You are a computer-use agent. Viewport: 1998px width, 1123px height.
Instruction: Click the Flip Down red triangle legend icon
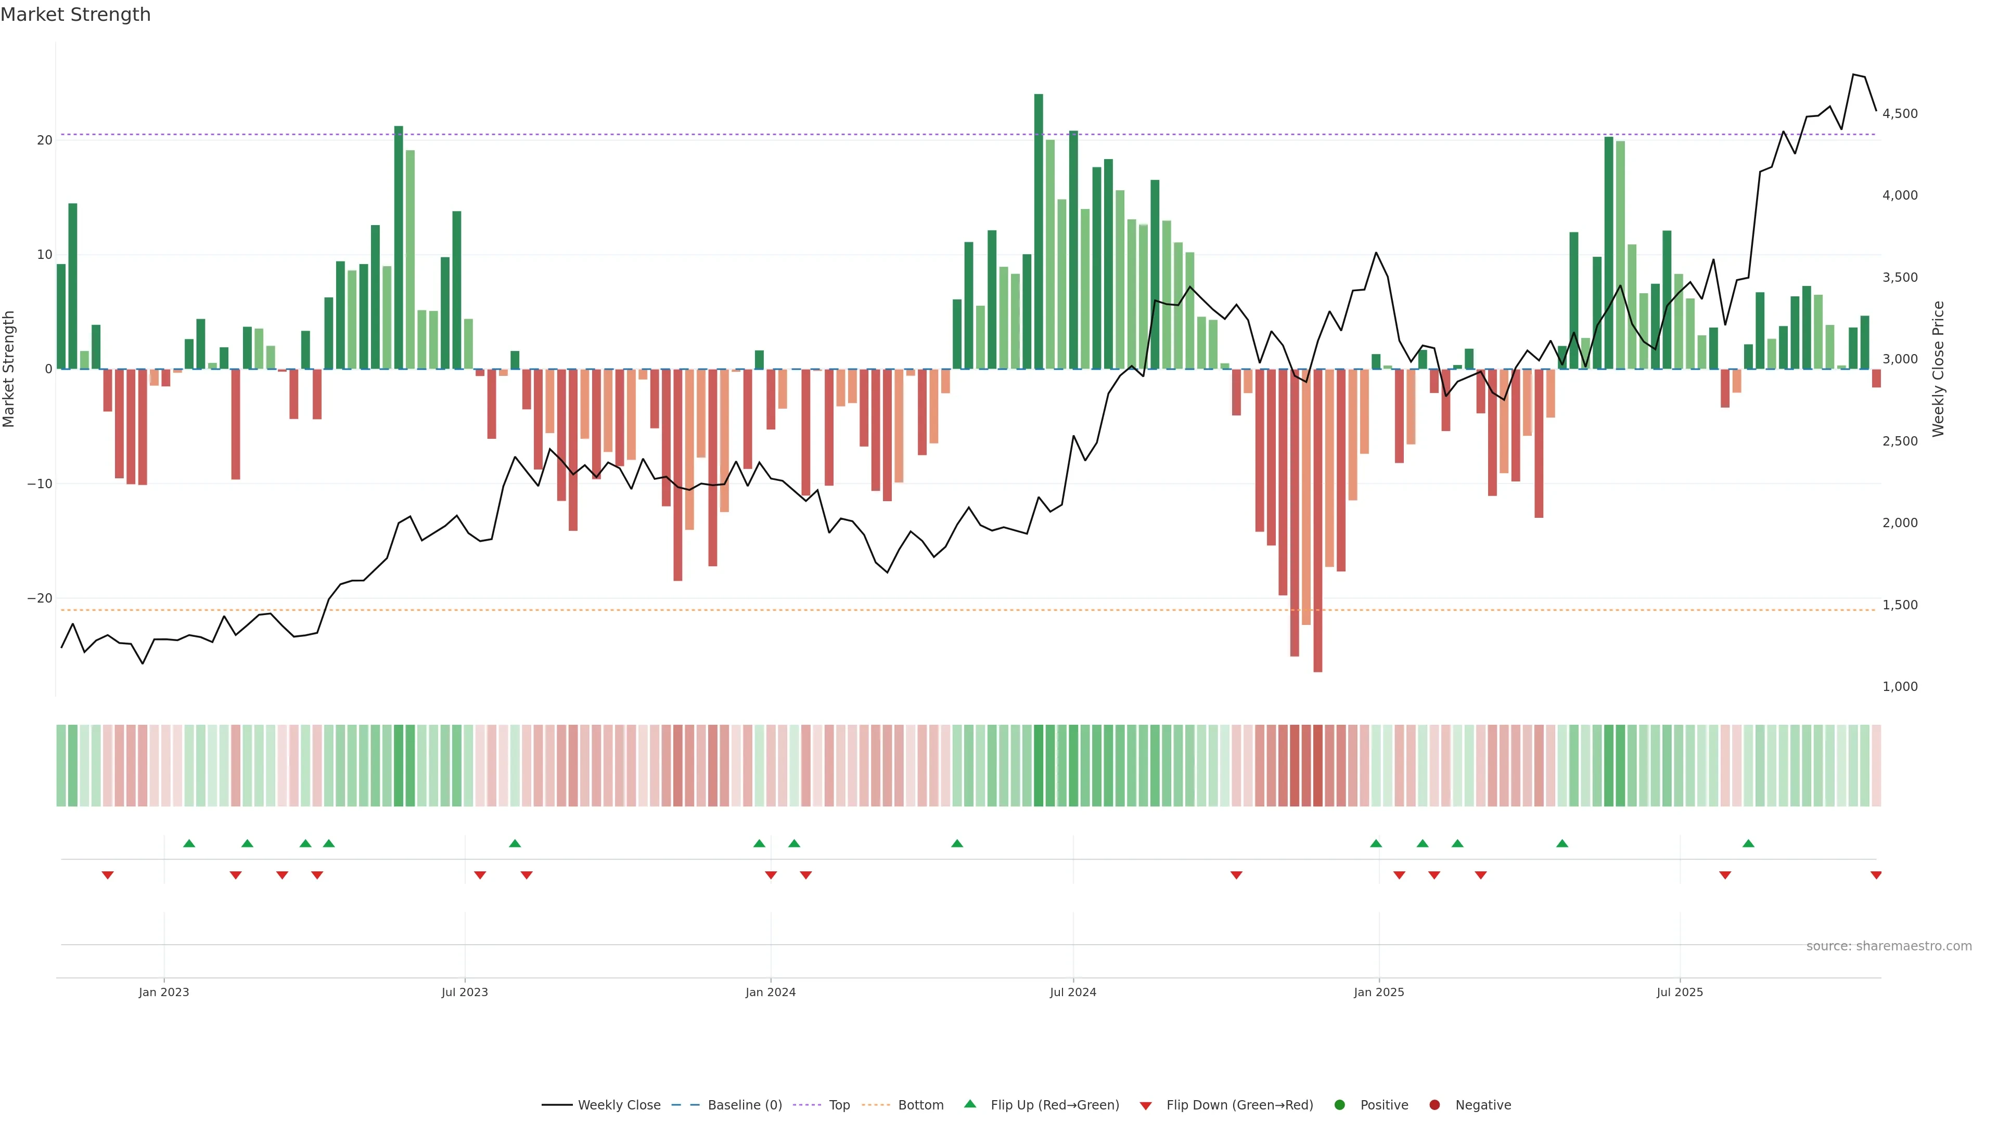(x=1146, y=1106)
